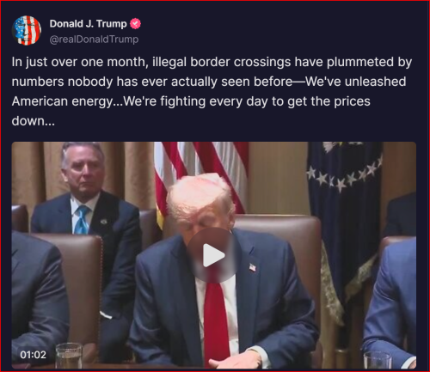Image resolution: width=430 pixels, height=372 pixels.
Task: Visit the @realDonaldTrump handle link
Action: pos(94,40)
